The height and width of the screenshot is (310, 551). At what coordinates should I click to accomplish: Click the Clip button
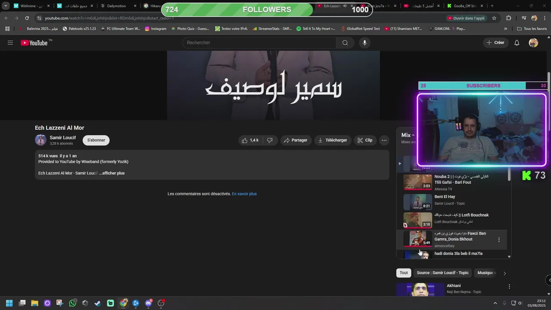(x=365, y=140)
